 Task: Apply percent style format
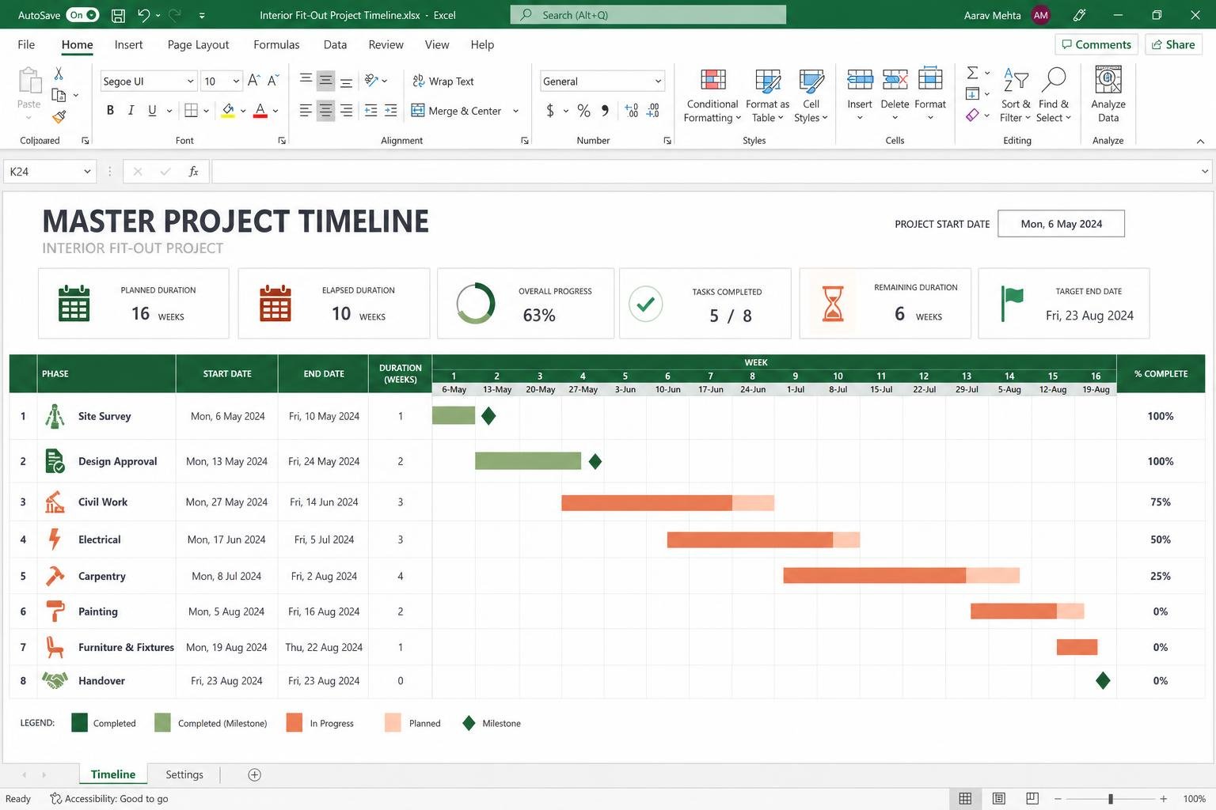click(583, 111)
